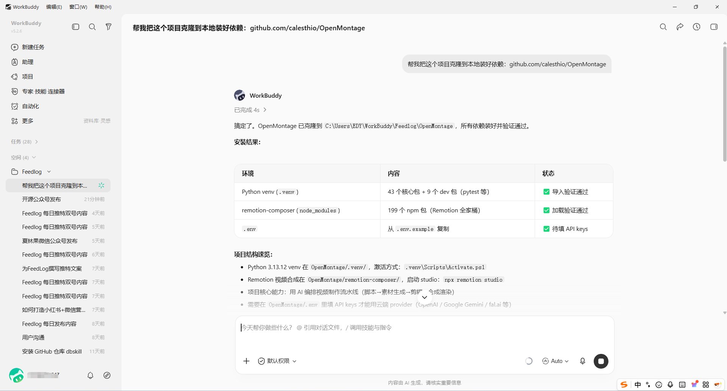
Task: Click the scroll-down chevron above input box
Action: (424, 297)
